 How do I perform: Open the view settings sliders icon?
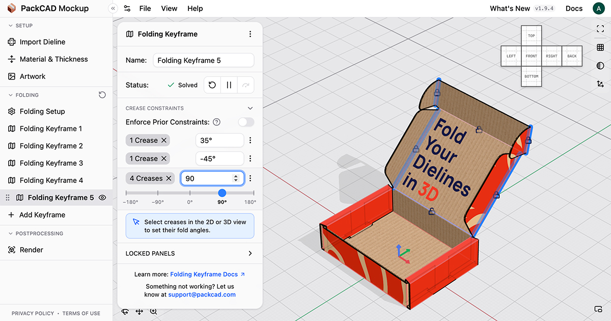tap(127, 8)
